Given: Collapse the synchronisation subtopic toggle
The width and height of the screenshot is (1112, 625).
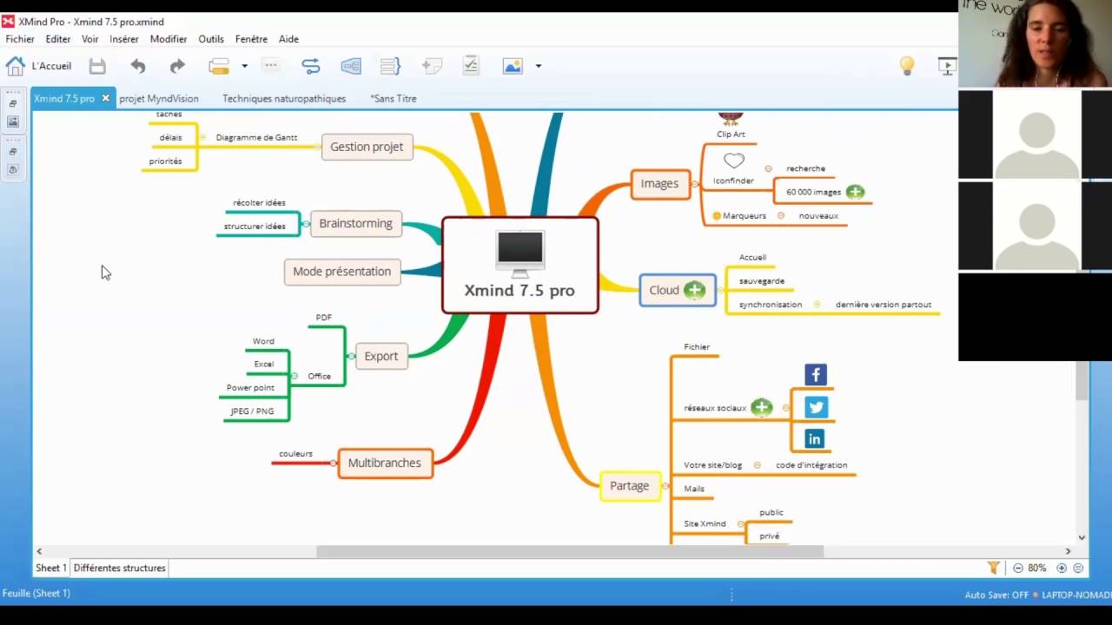Looking at the screenshot, I should click(817, 305).
